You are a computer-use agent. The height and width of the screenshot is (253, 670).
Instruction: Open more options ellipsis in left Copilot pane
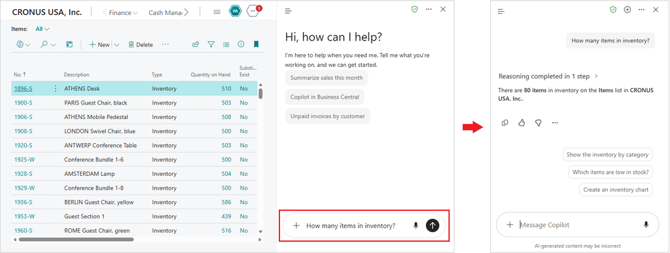tap(429, 9)
